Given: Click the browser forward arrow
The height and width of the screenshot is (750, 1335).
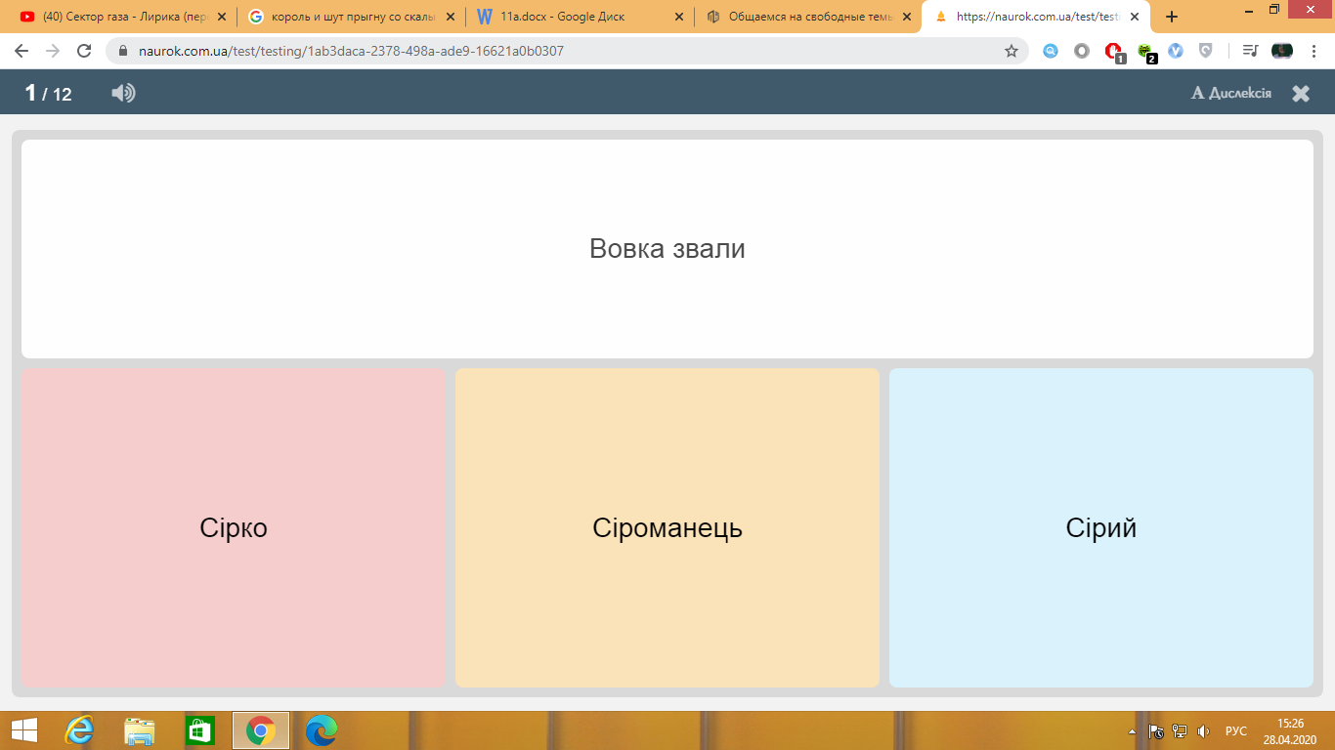Looking at the screenshot, I should click(53, 51).
